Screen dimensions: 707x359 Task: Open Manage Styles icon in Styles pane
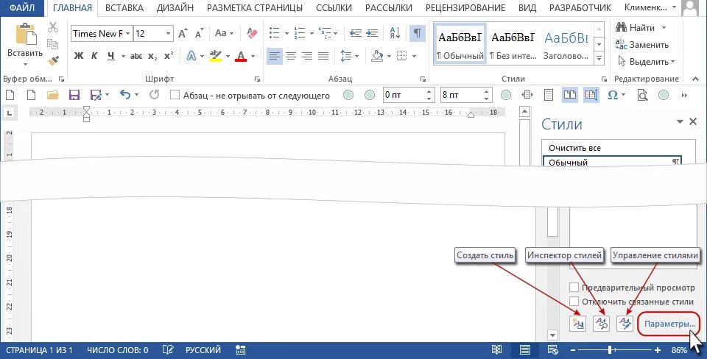pyautogui.click(x=625, y=323)
